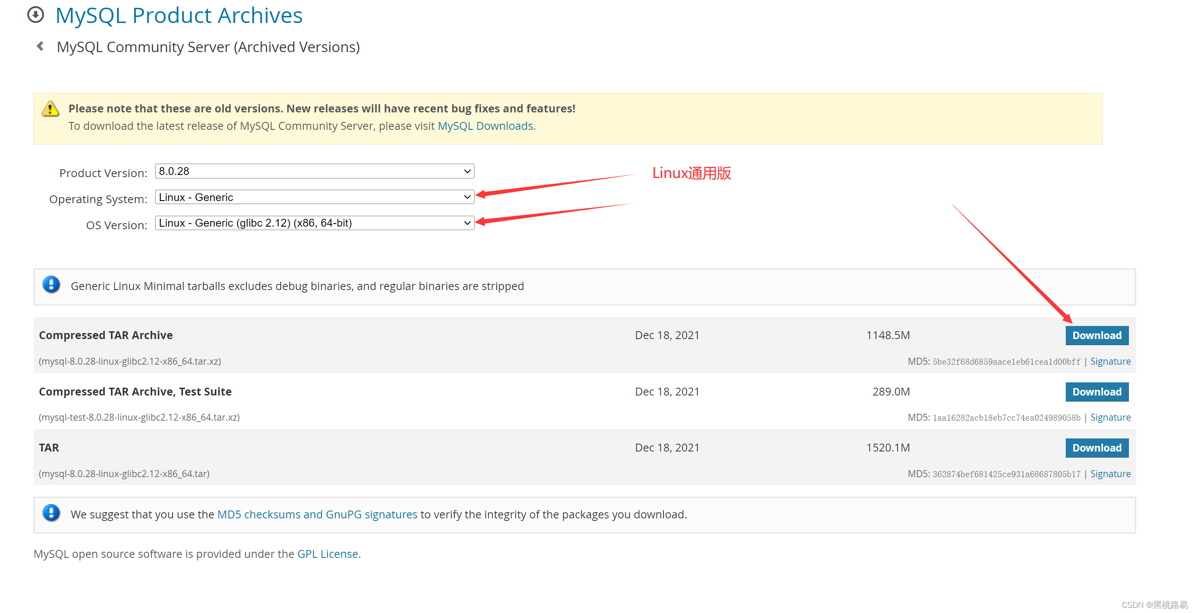1194x613 pixels.
Task: Click the info icon beside the MD5 verification suggestion
Action: click(51, 513)
